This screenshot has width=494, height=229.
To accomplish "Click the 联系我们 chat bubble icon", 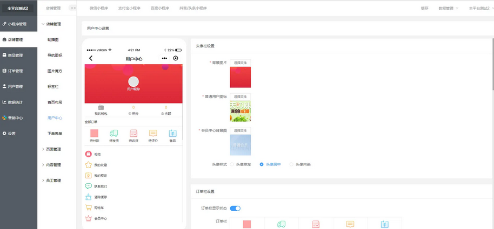I will (88, 186).
